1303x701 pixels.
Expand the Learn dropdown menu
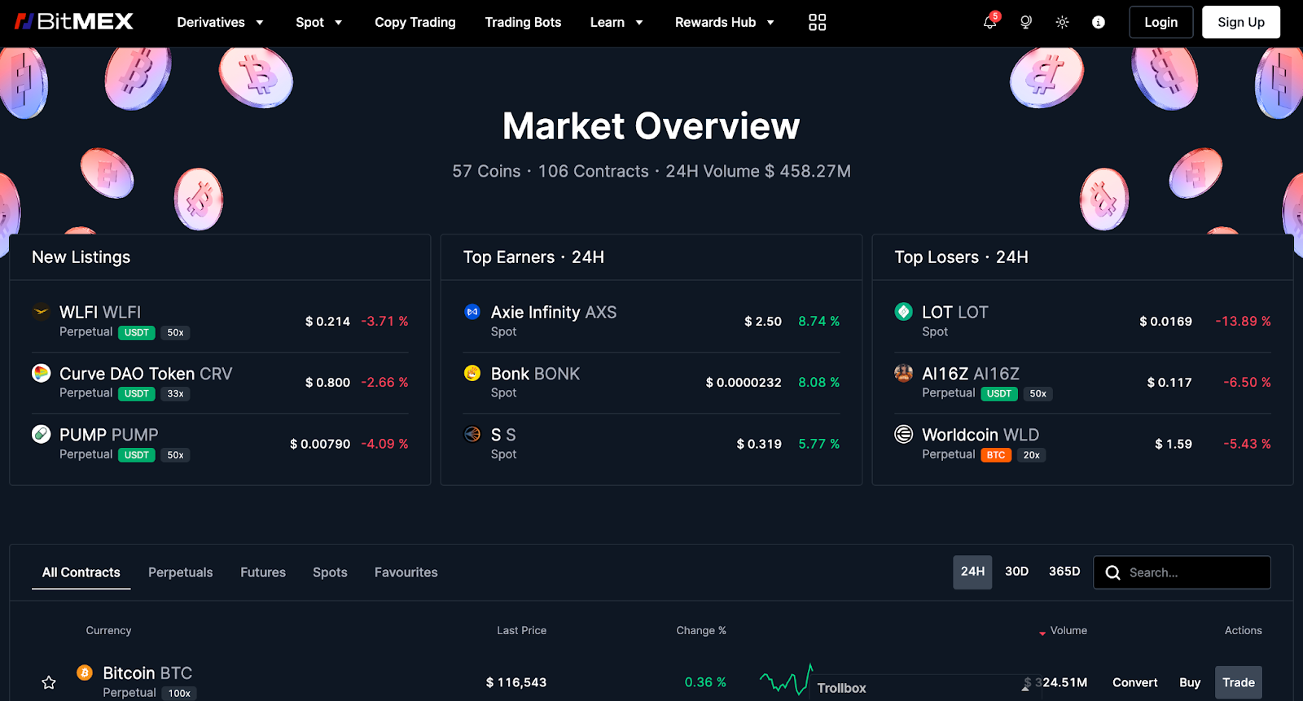pyautogui.click(x=616, y=22)
